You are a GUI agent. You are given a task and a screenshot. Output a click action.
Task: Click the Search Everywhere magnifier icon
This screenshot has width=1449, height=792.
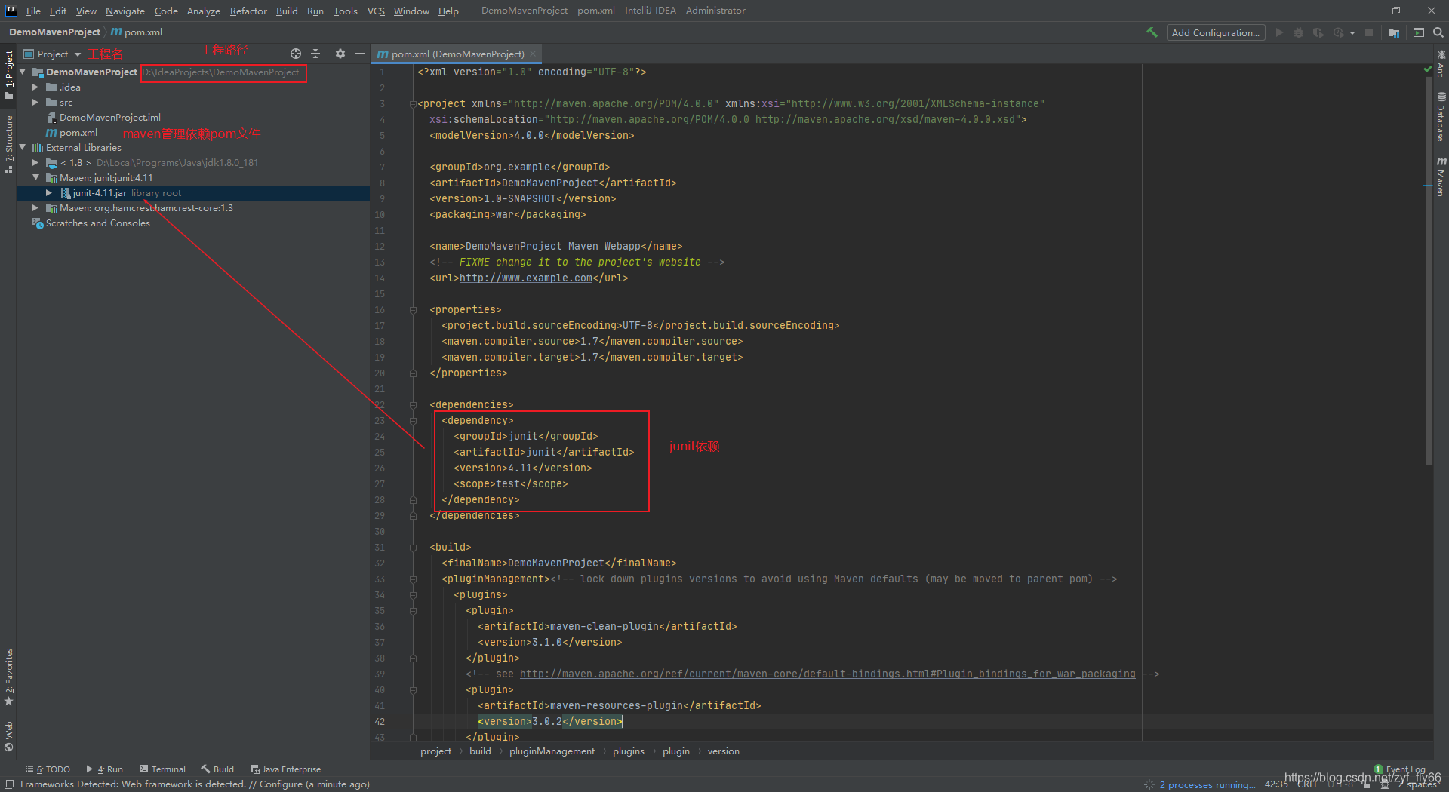(x=1438, y=32)
